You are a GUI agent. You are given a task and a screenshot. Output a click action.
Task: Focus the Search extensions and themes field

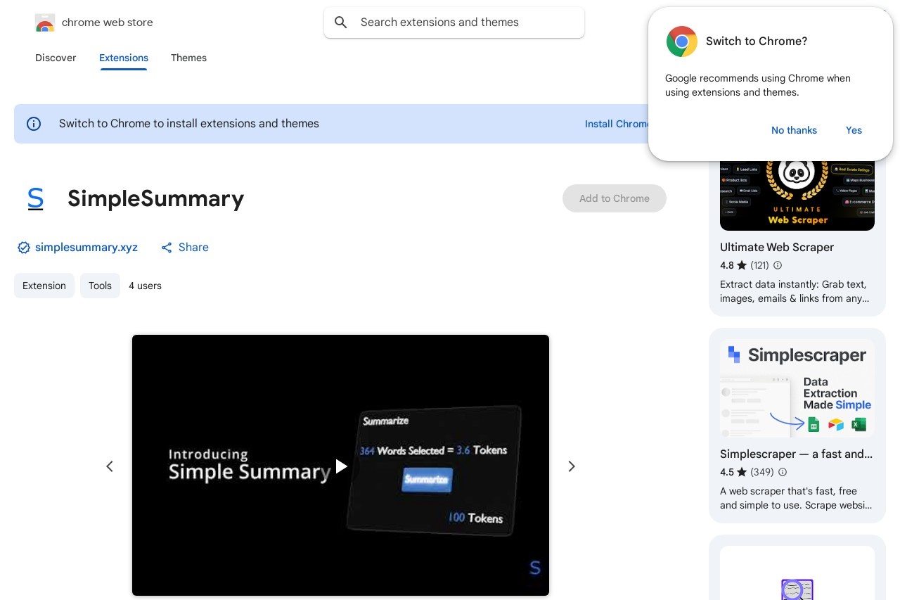click(x=454, y=23)
